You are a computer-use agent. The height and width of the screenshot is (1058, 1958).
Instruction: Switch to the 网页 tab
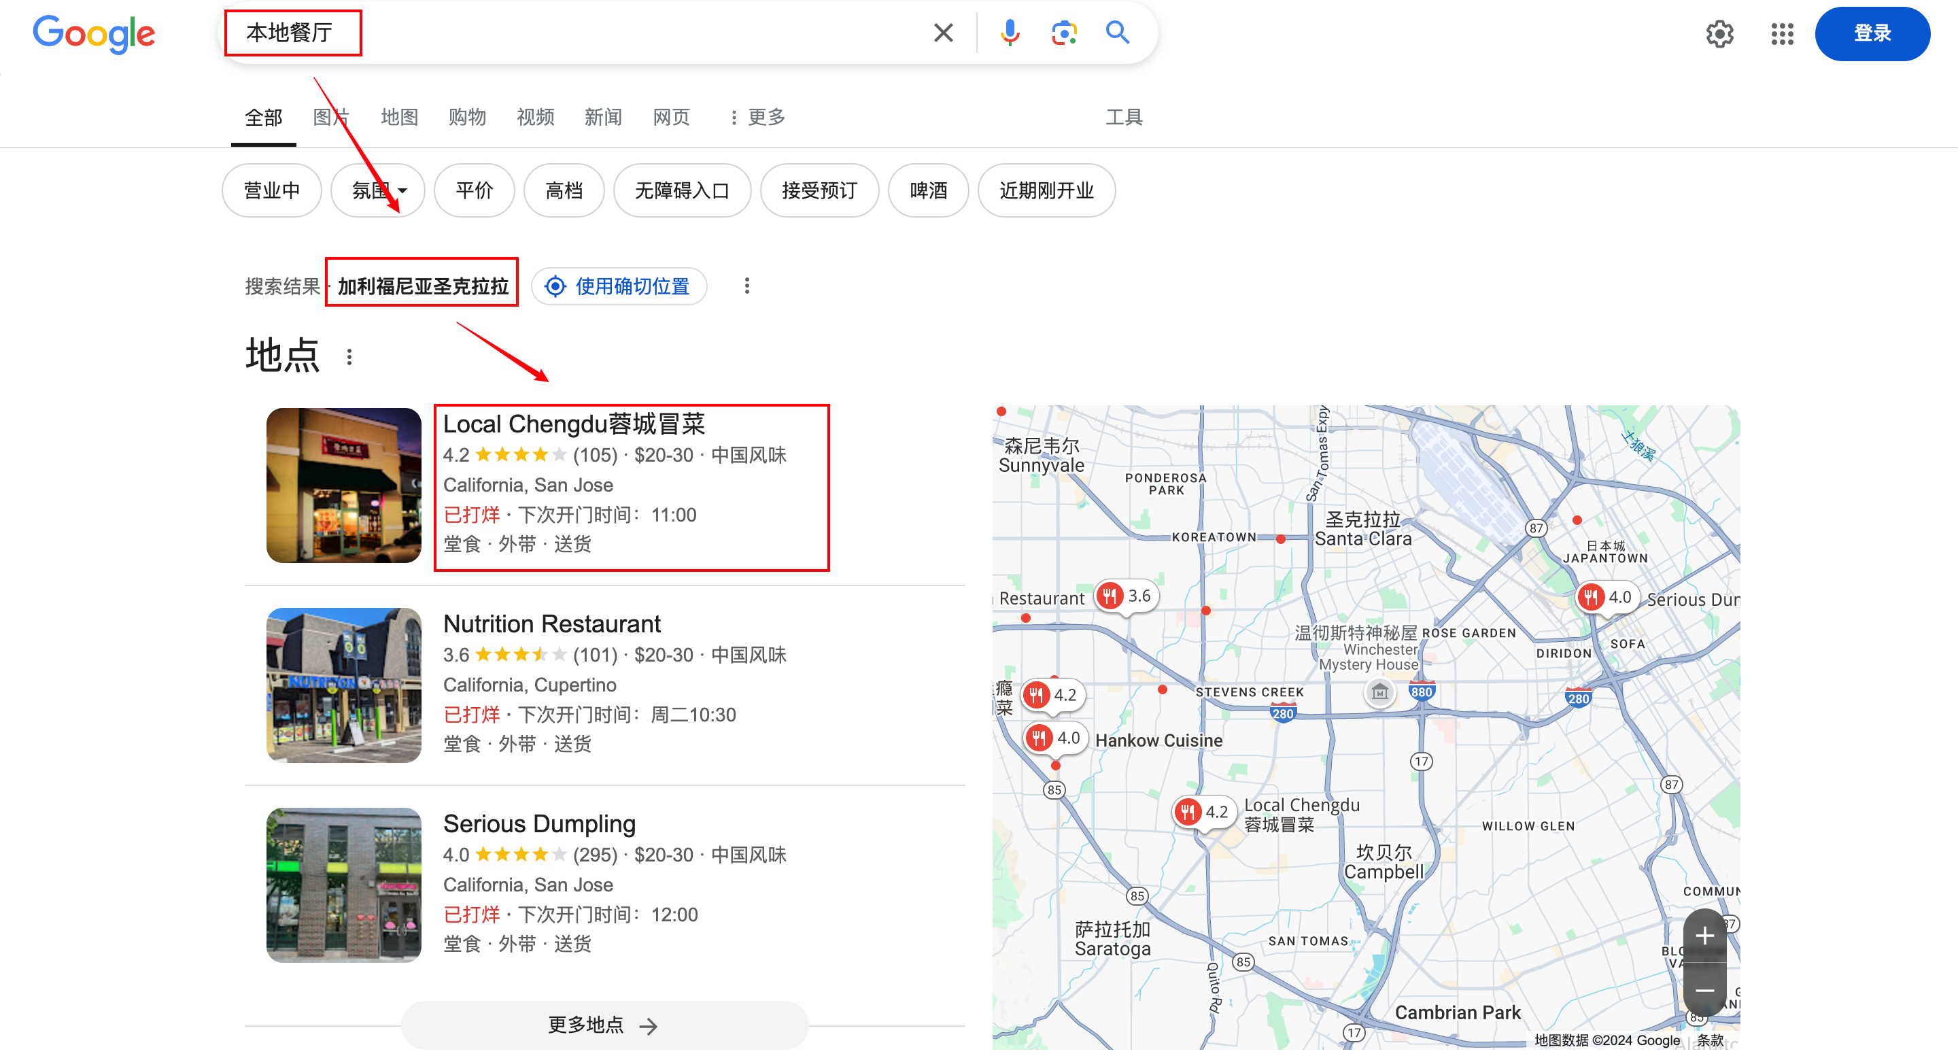point(671,117)
